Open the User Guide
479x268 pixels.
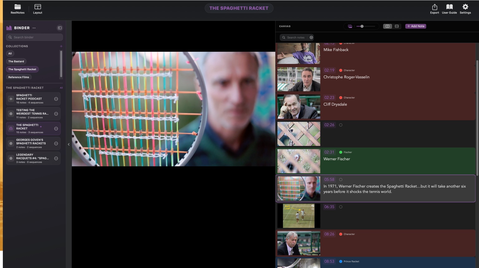(449, 9)
